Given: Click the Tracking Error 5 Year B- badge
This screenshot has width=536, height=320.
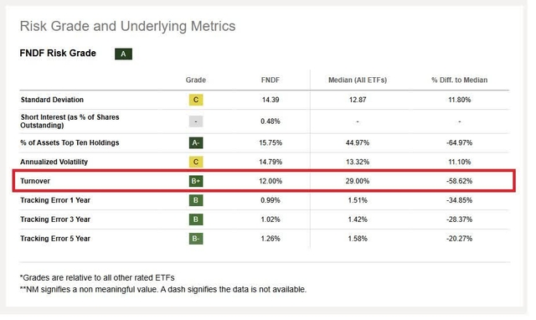Looking at the screenshot, I should 196,239.
